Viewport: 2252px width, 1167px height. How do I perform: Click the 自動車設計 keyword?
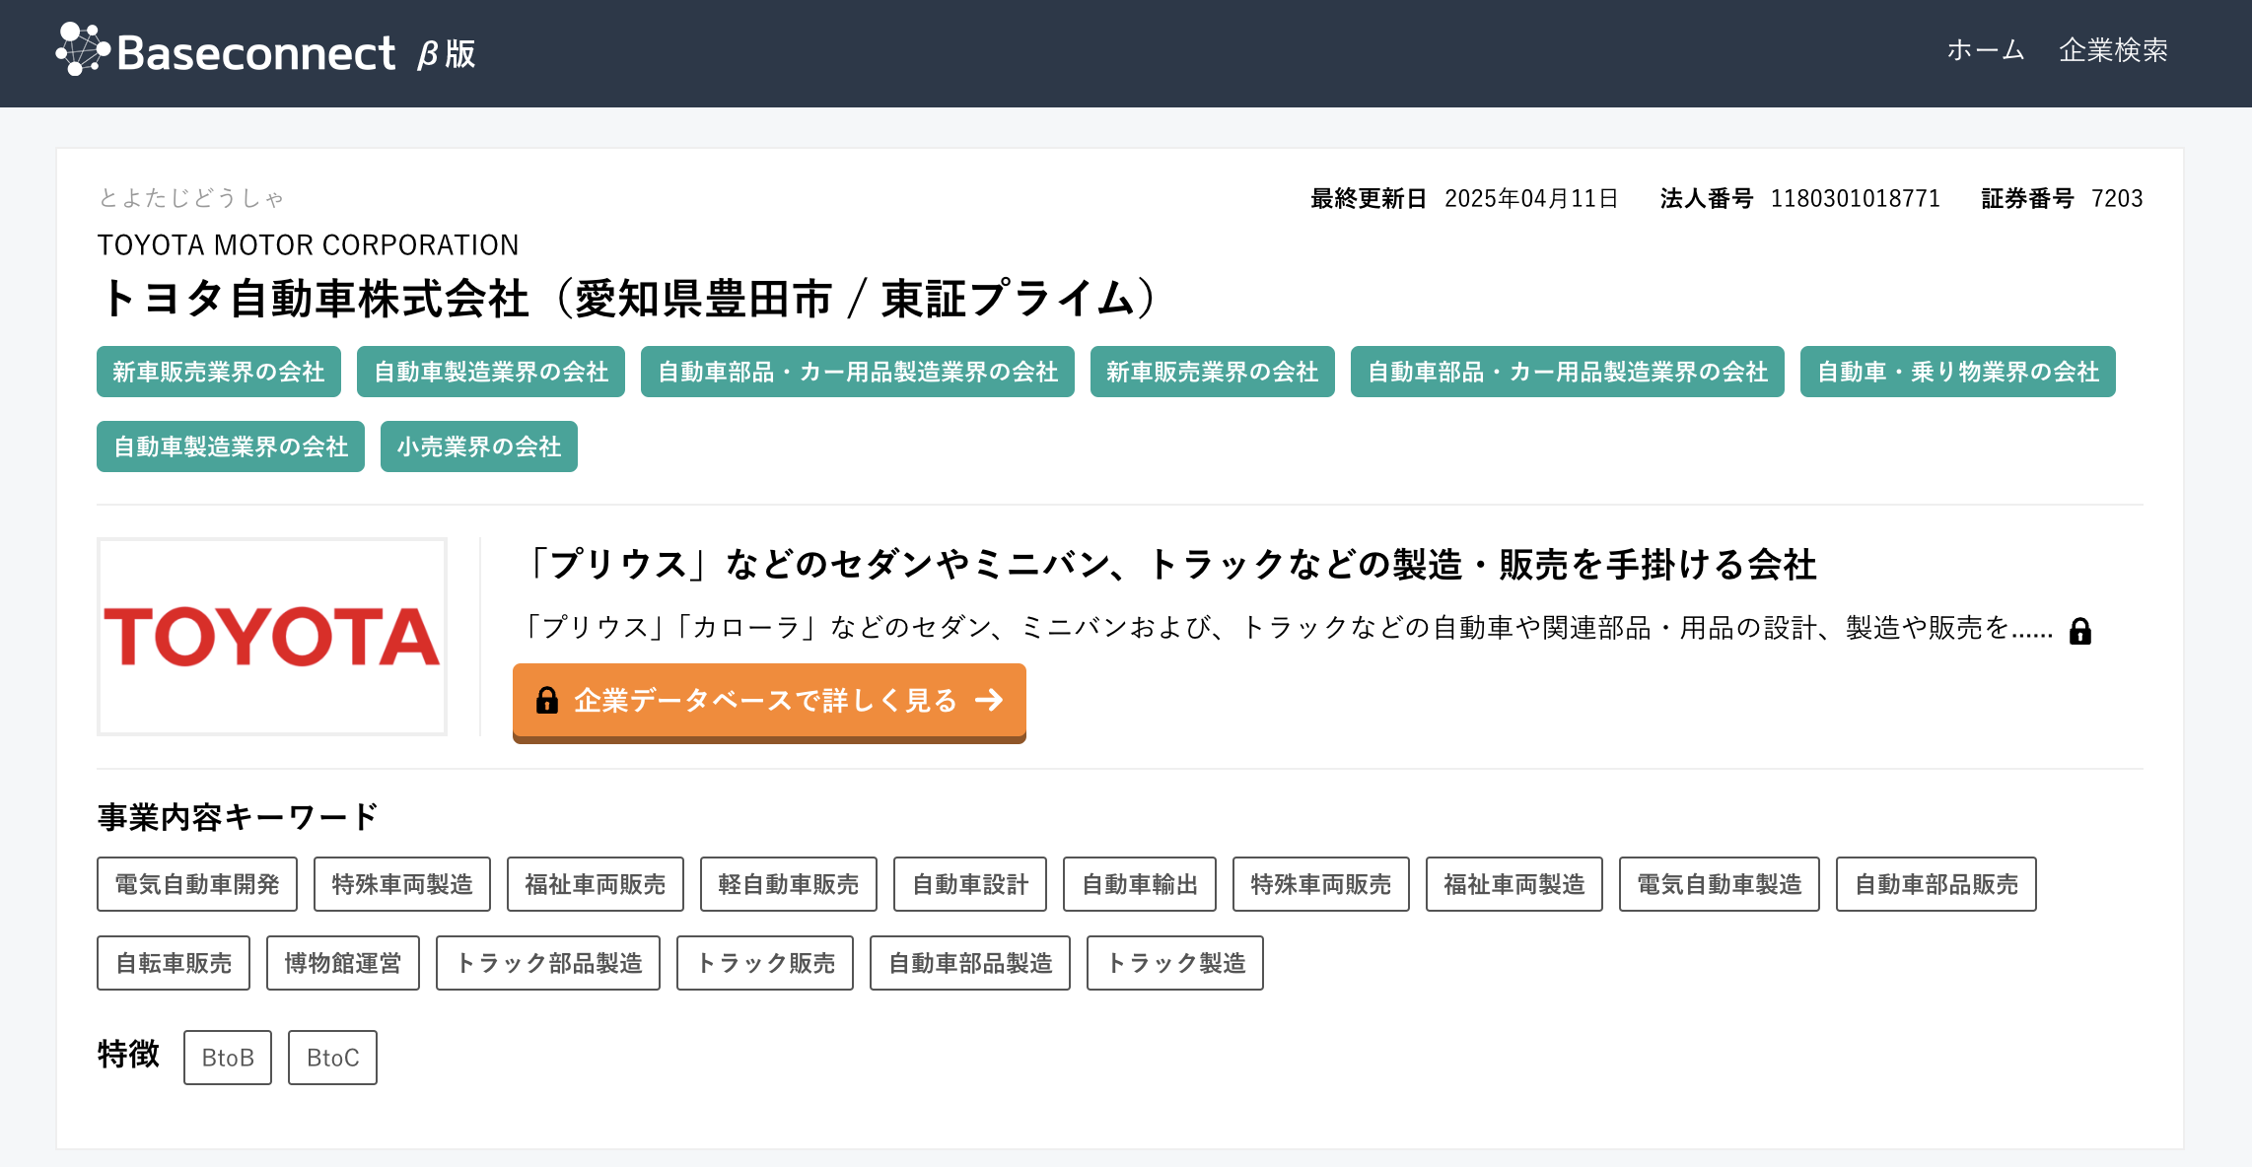point(970,884)
